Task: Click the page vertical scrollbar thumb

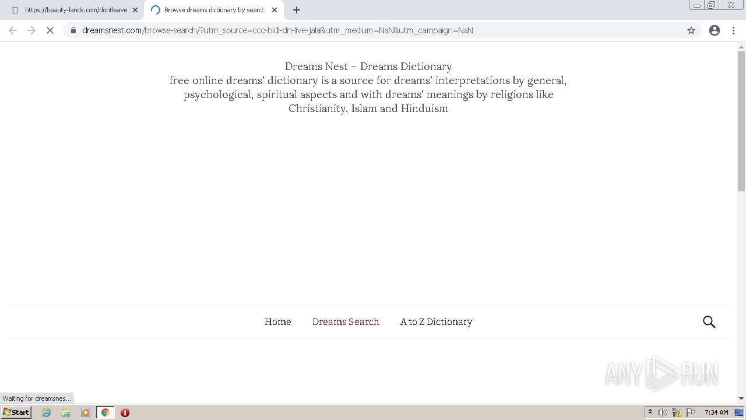Action: (x=741, y=121)
